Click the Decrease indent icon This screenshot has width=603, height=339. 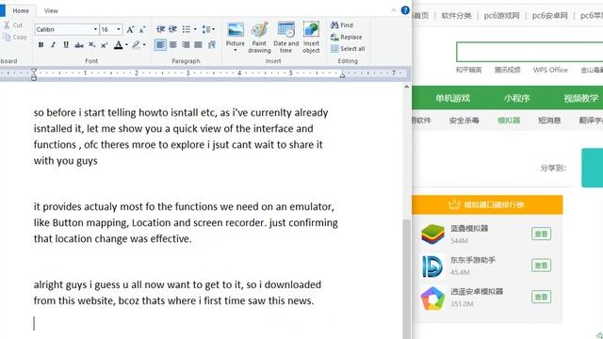[160, 29]
